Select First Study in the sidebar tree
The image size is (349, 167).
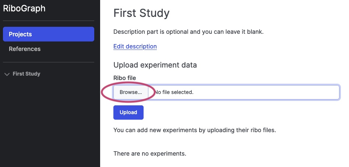27,74
